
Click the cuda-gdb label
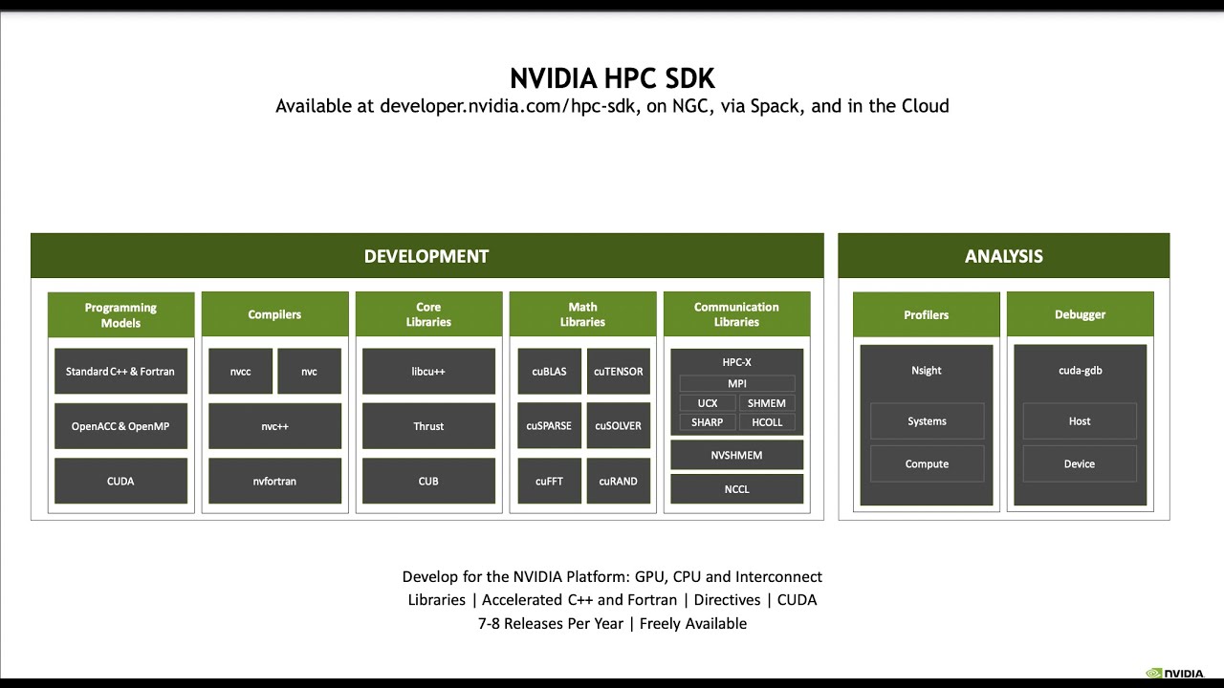(1081, 371)
